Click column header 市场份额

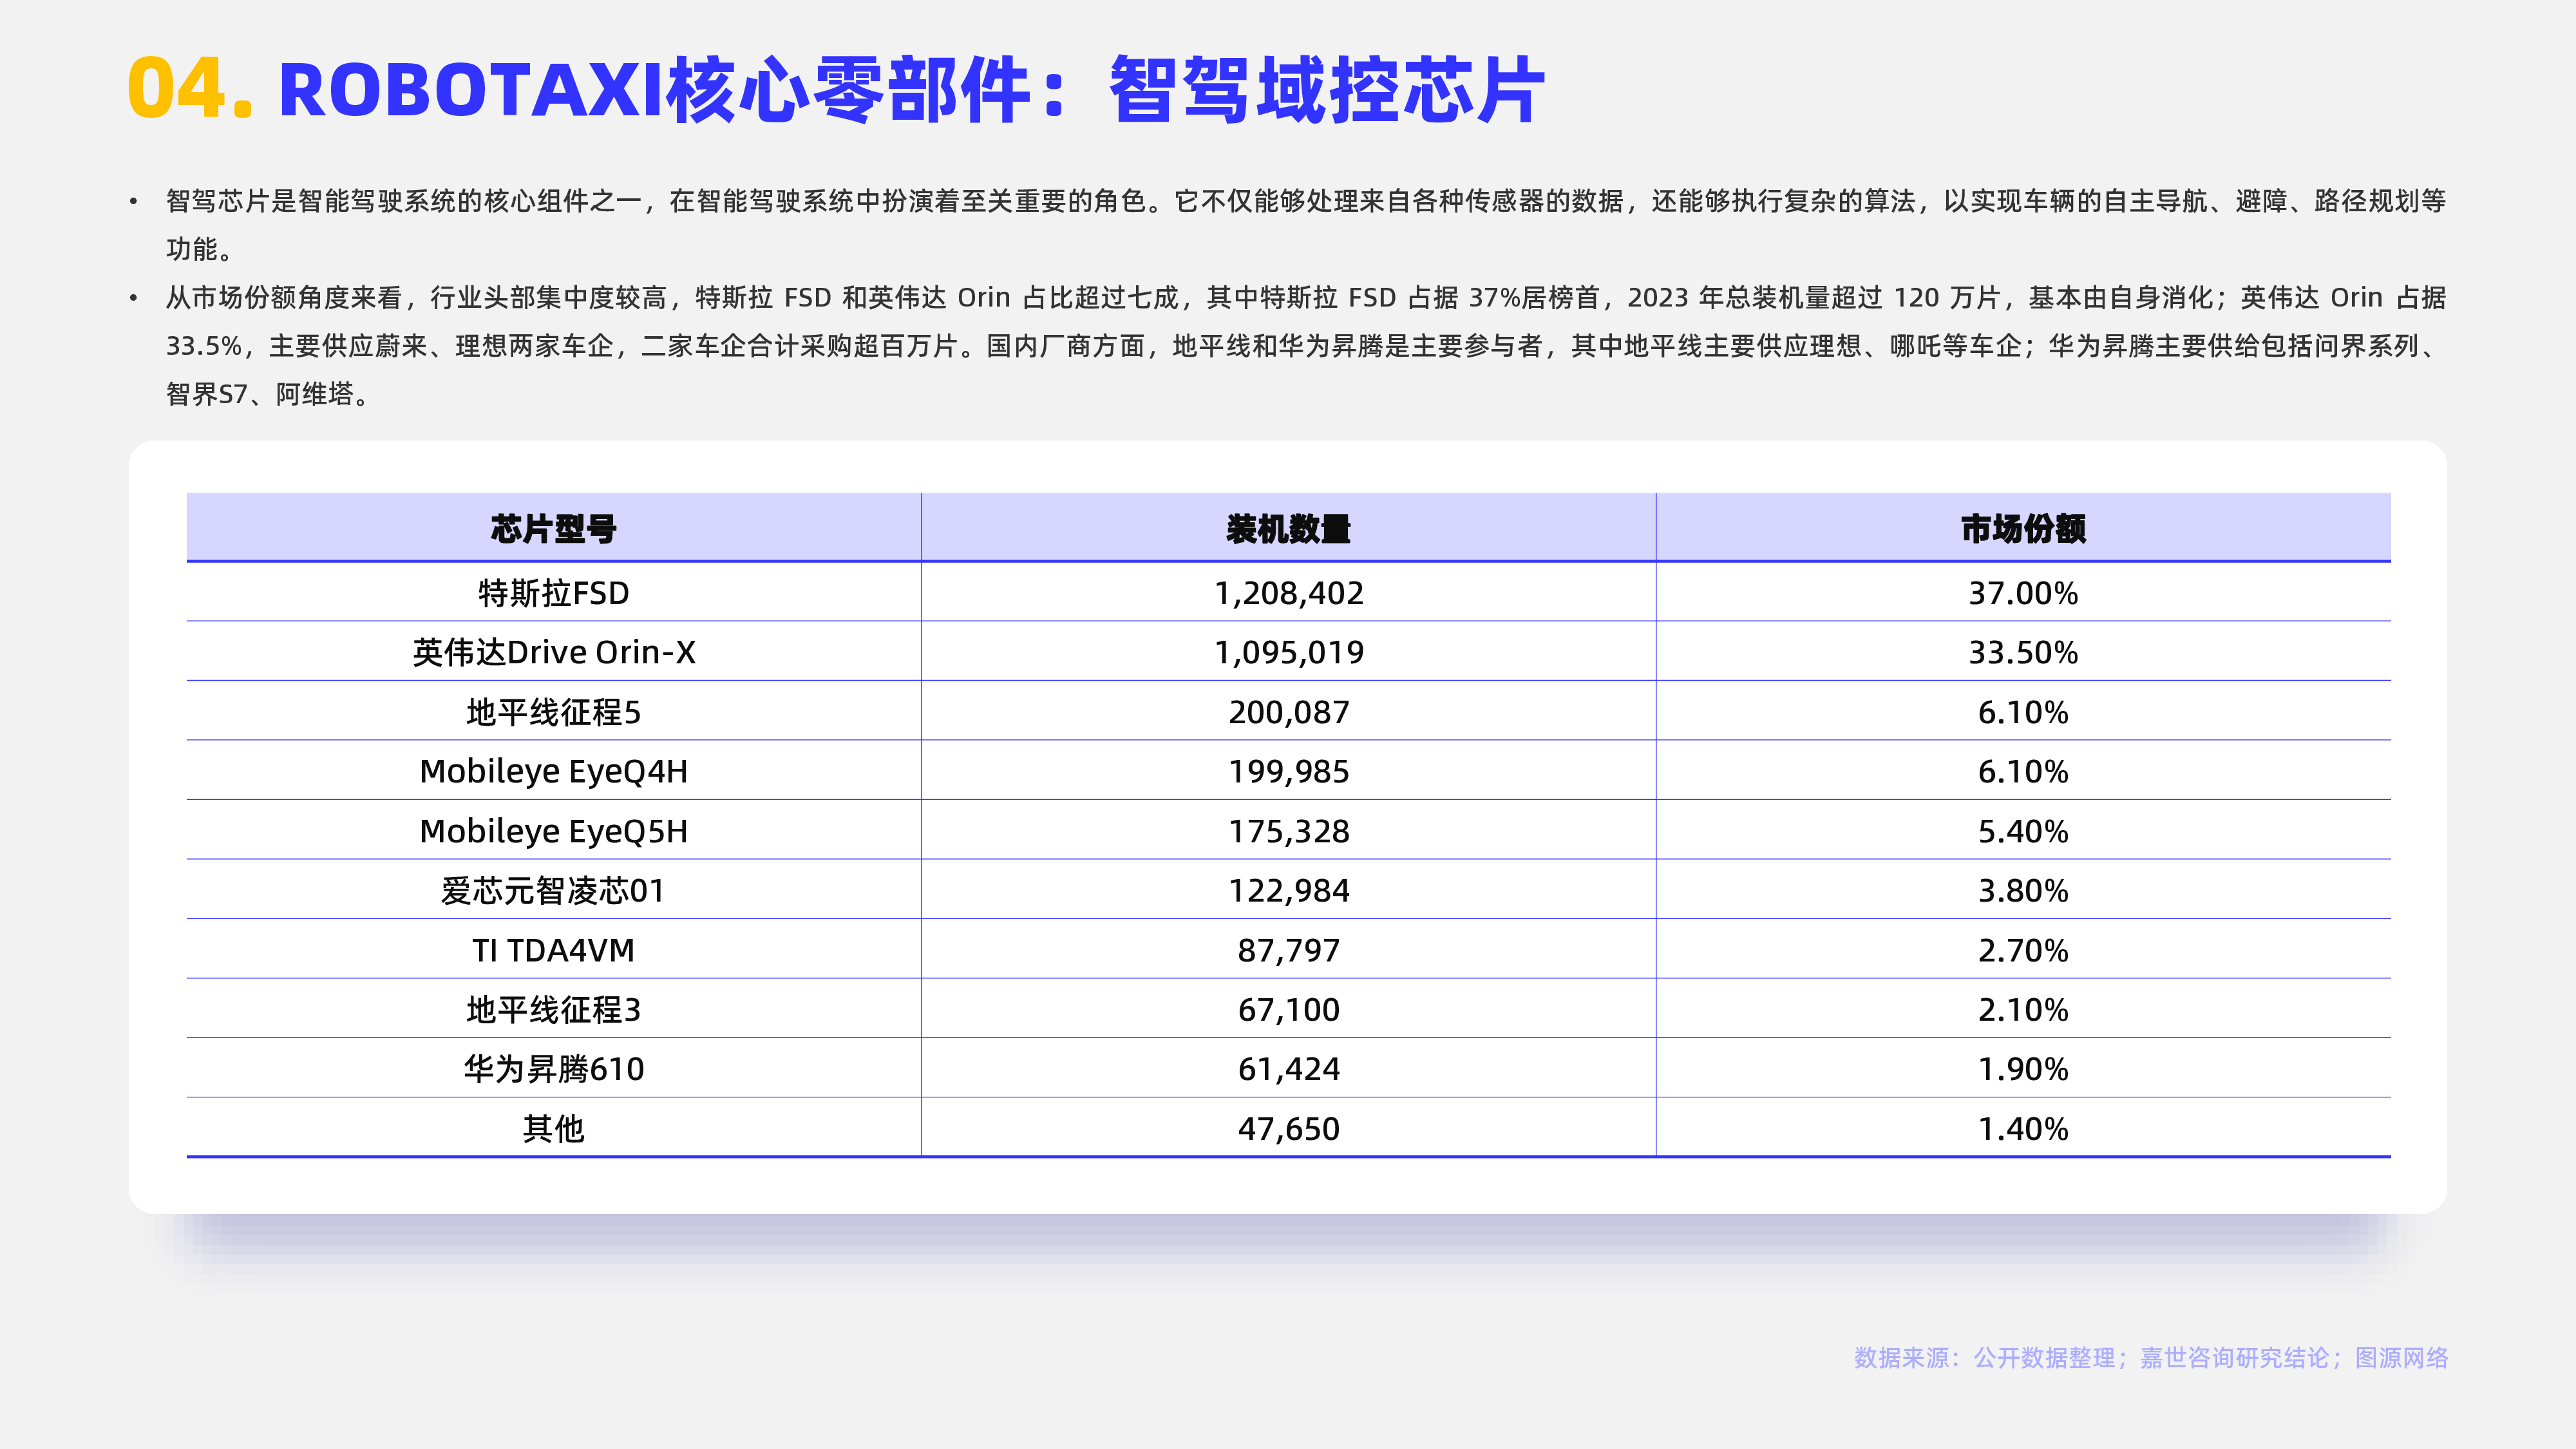click(x=2023, y=529)
